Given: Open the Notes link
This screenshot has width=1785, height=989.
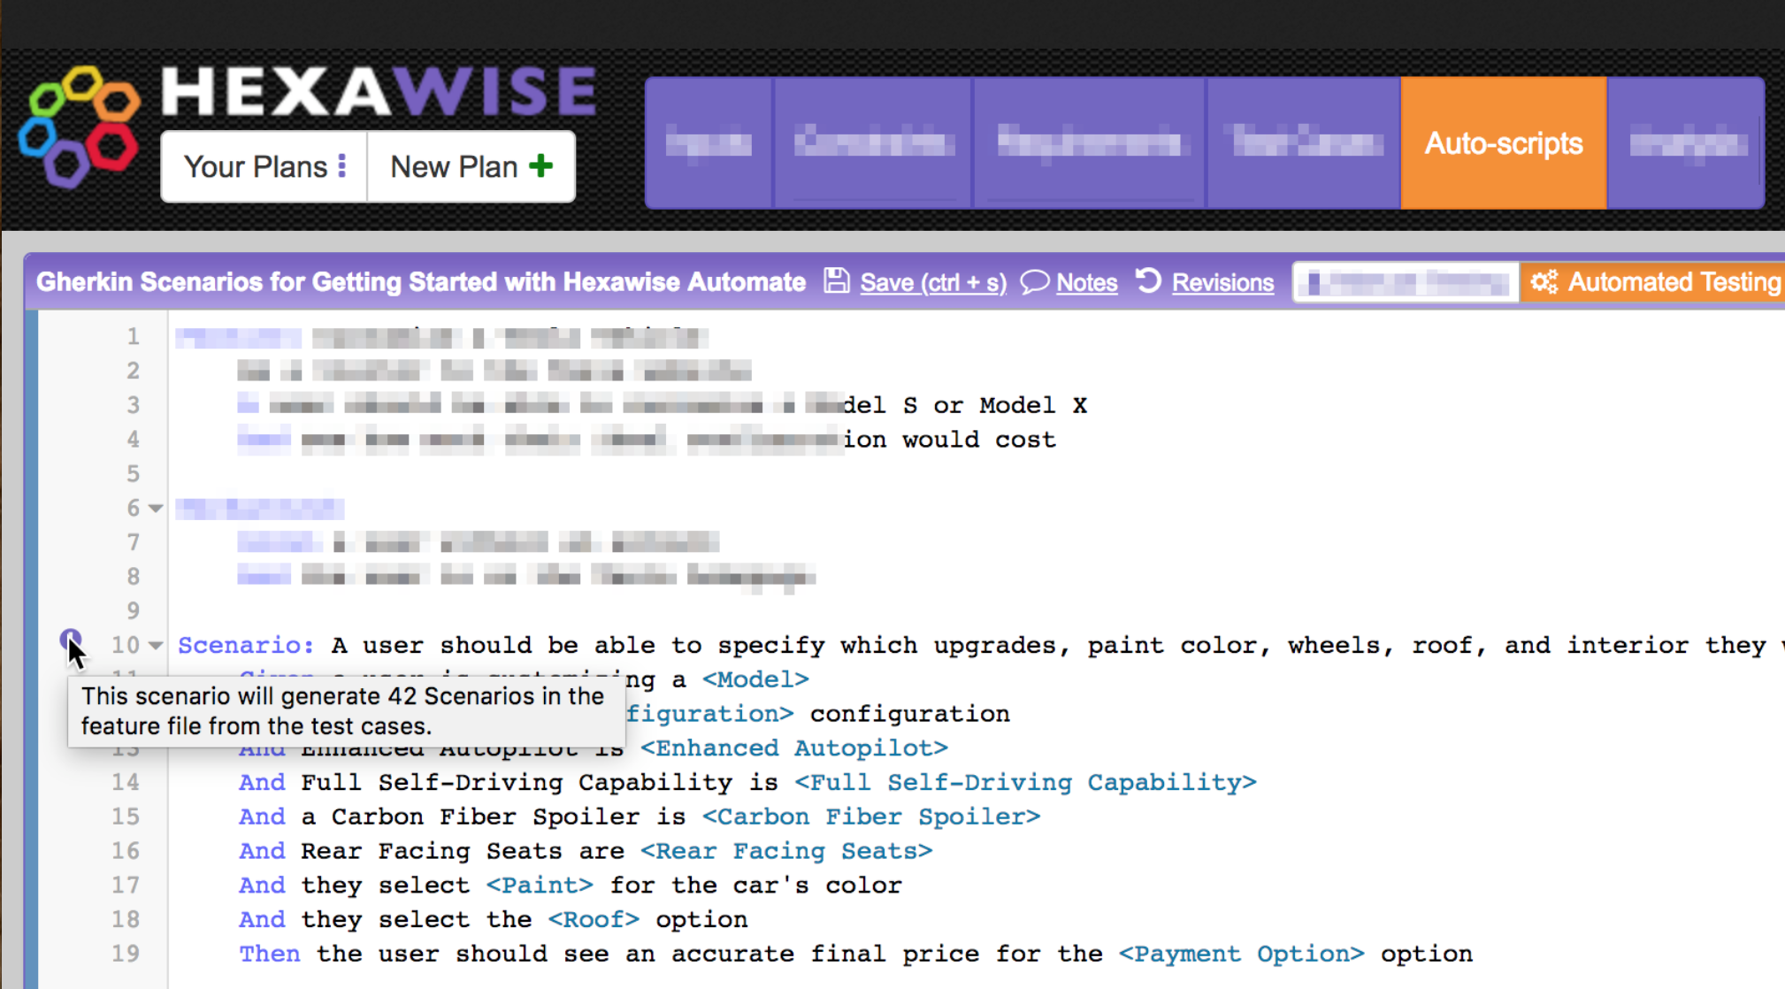Looking at the screenshot, I should click(1086, 282).
